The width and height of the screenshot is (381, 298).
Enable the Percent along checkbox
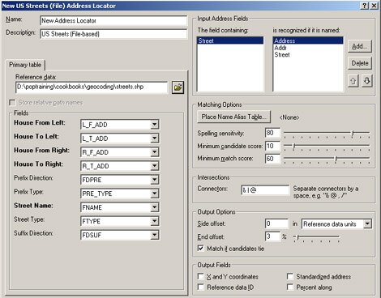[x=290, y=287]
